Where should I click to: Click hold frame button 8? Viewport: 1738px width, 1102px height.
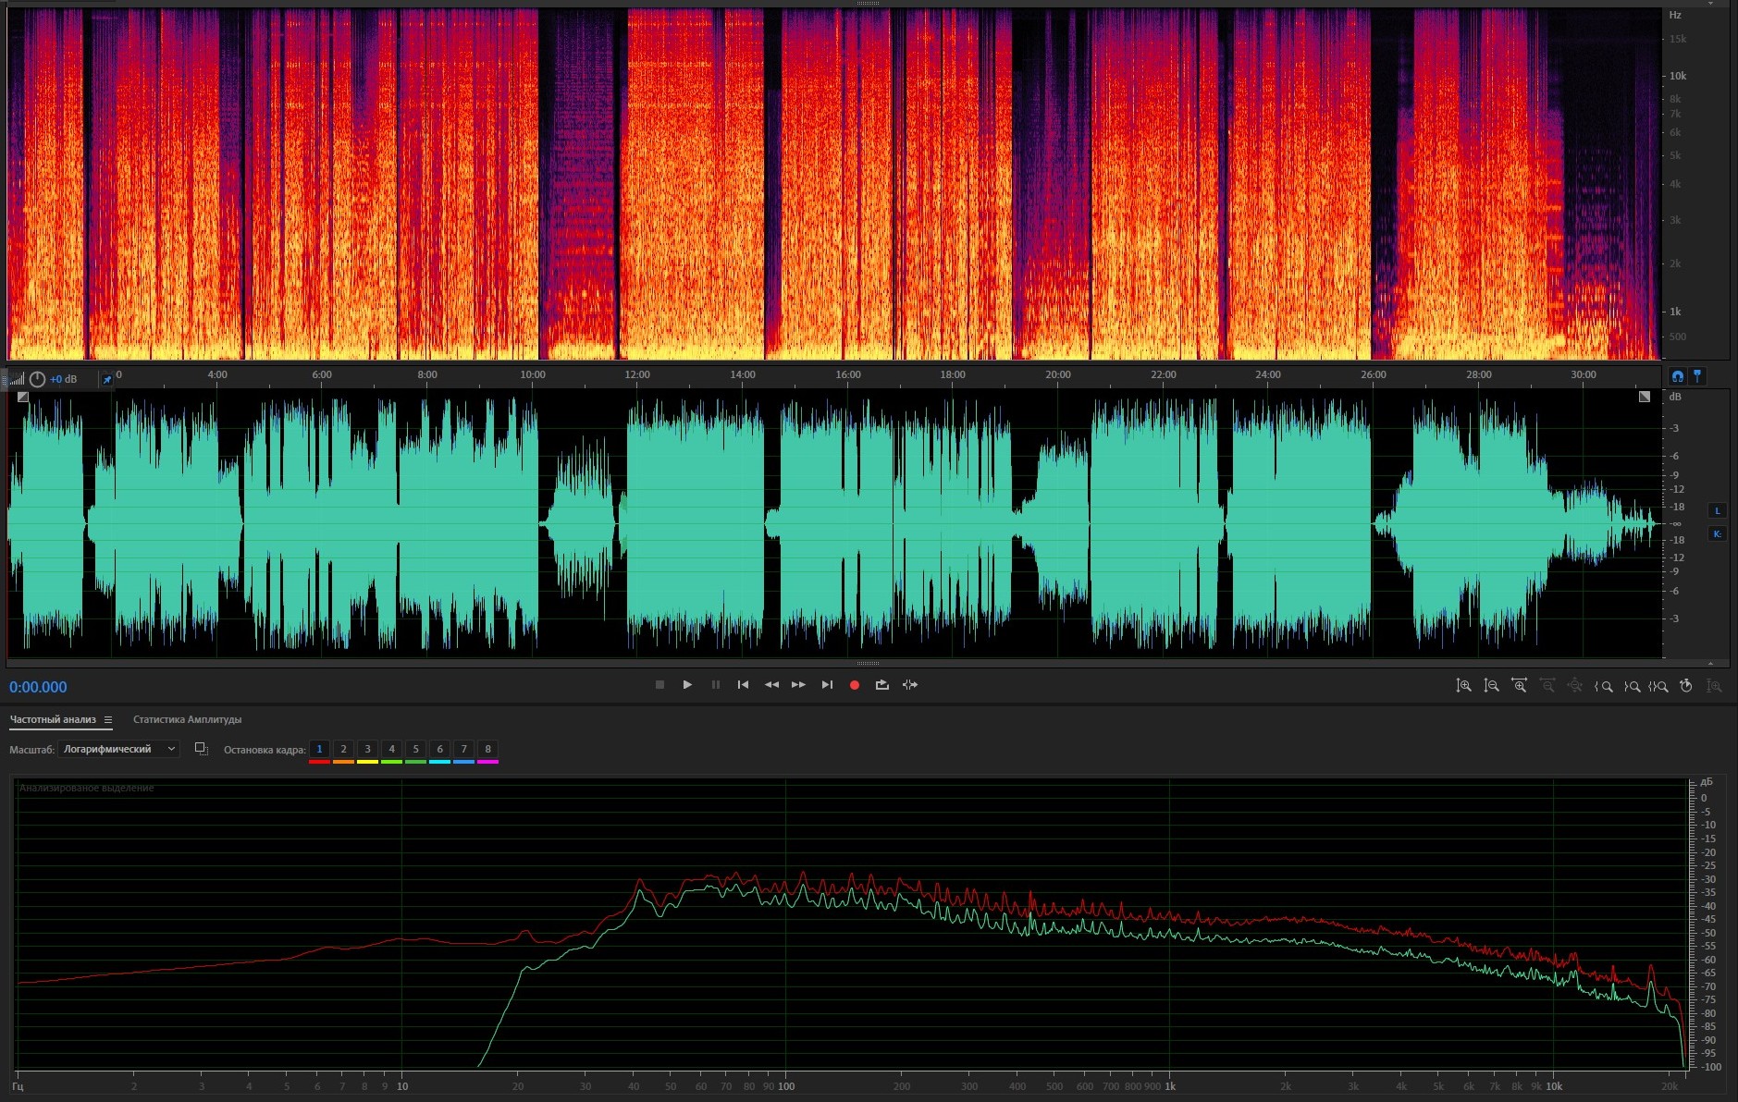[487, 750]
